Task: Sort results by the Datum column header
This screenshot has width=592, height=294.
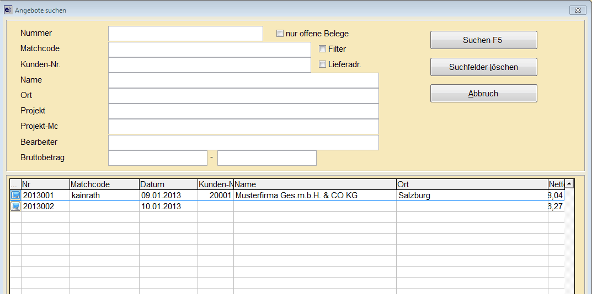Action: pos(168,184)
